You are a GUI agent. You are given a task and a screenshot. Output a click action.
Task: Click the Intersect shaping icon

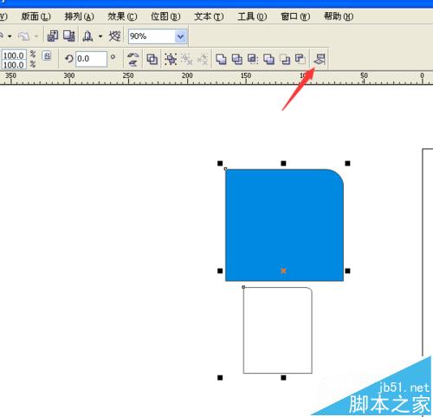click(253, 59)
